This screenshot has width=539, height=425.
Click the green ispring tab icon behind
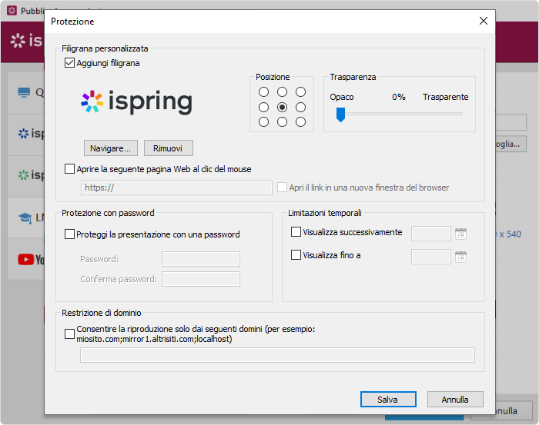[23, 175]
